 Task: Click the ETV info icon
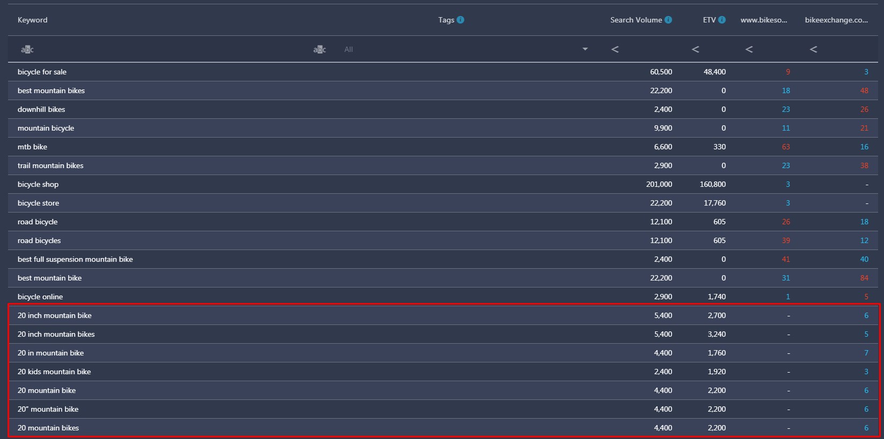[721, 20]
